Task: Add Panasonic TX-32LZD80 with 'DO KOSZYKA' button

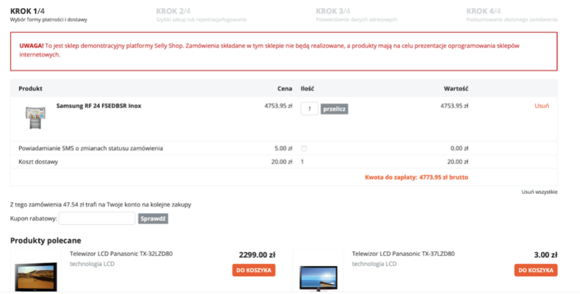Action: 254,270
